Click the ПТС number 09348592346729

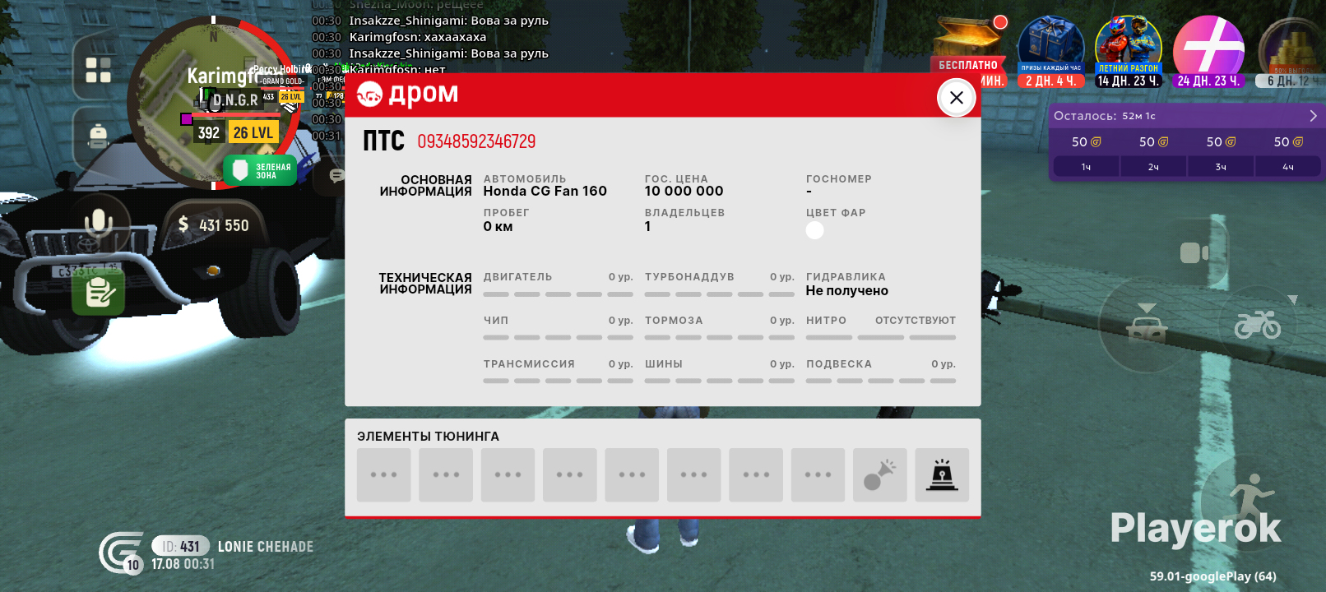(476, 141)
